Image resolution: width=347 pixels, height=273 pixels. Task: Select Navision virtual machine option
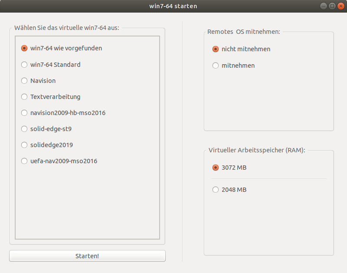pos(24,81)
